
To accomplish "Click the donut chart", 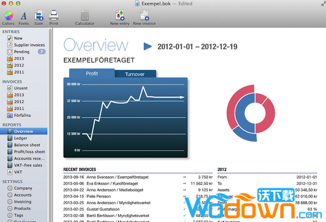I will (x=251, y=113).
